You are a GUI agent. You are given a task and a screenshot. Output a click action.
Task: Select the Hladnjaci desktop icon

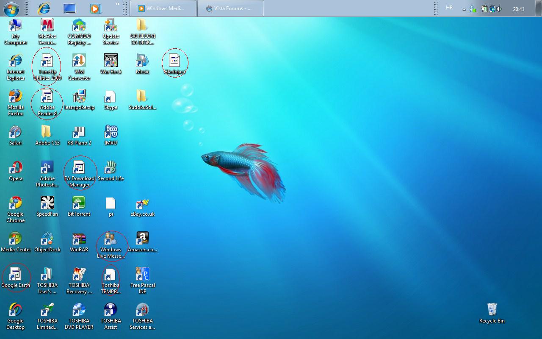coord(174,64)
